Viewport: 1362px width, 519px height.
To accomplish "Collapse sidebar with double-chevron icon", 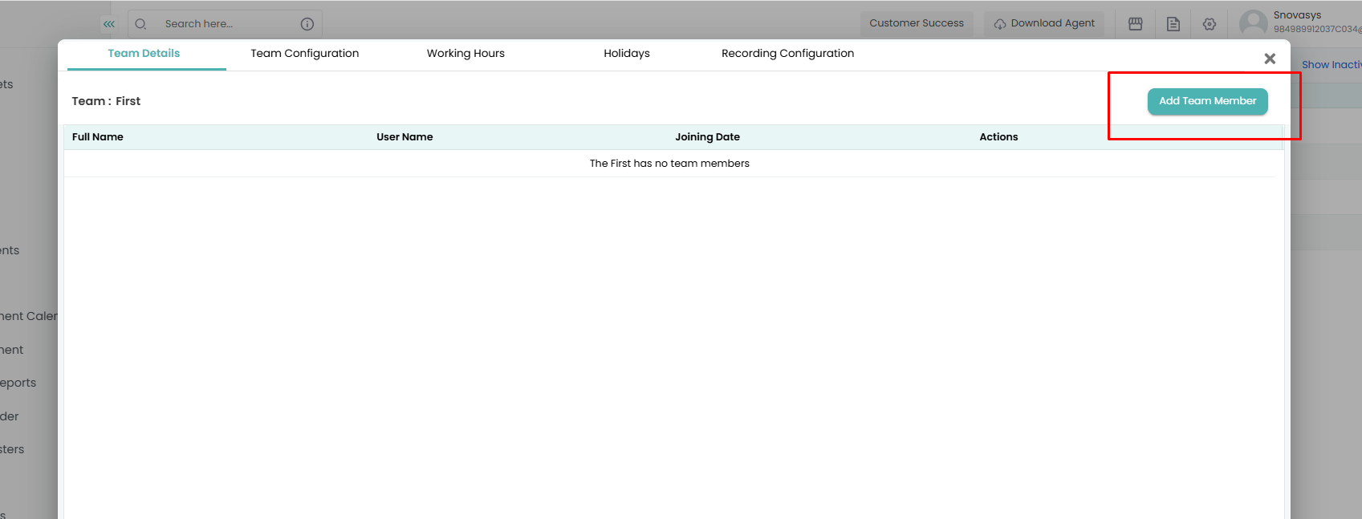I will pyautogui.click(x=109, y=24).
